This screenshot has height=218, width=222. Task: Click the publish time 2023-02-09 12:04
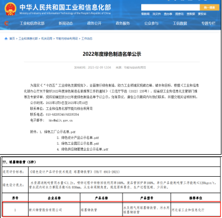99,68
